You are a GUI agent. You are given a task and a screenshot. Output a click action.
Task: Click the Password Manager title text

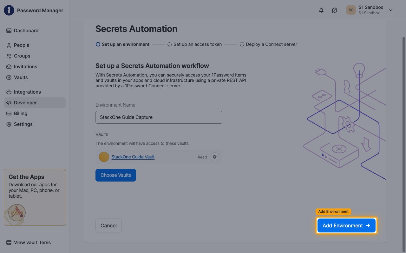[x=40, y=10]
